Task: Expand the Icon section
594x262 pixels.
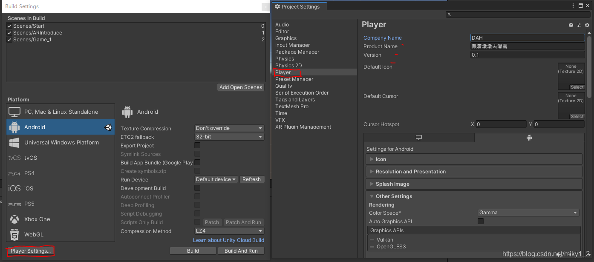Action: (x=474, y=159)
